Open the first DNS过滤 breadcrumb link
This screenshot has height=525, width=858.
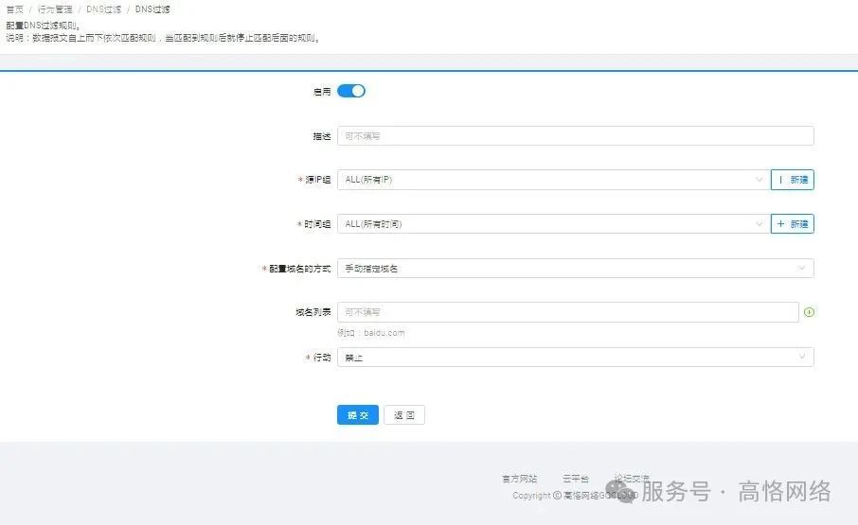103,9
